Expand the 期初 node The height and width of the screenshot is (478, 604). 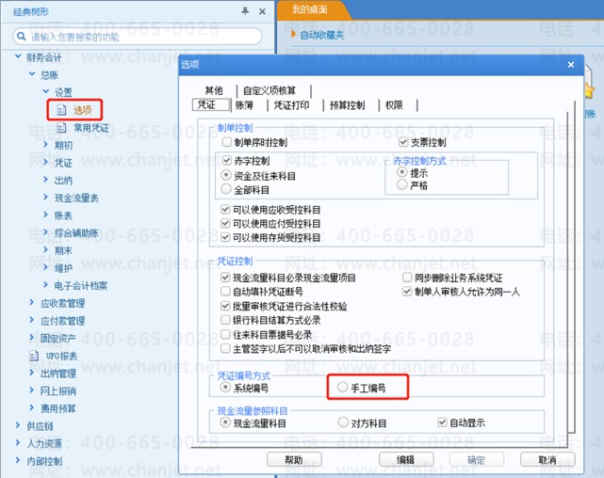(x=46, y=145)
